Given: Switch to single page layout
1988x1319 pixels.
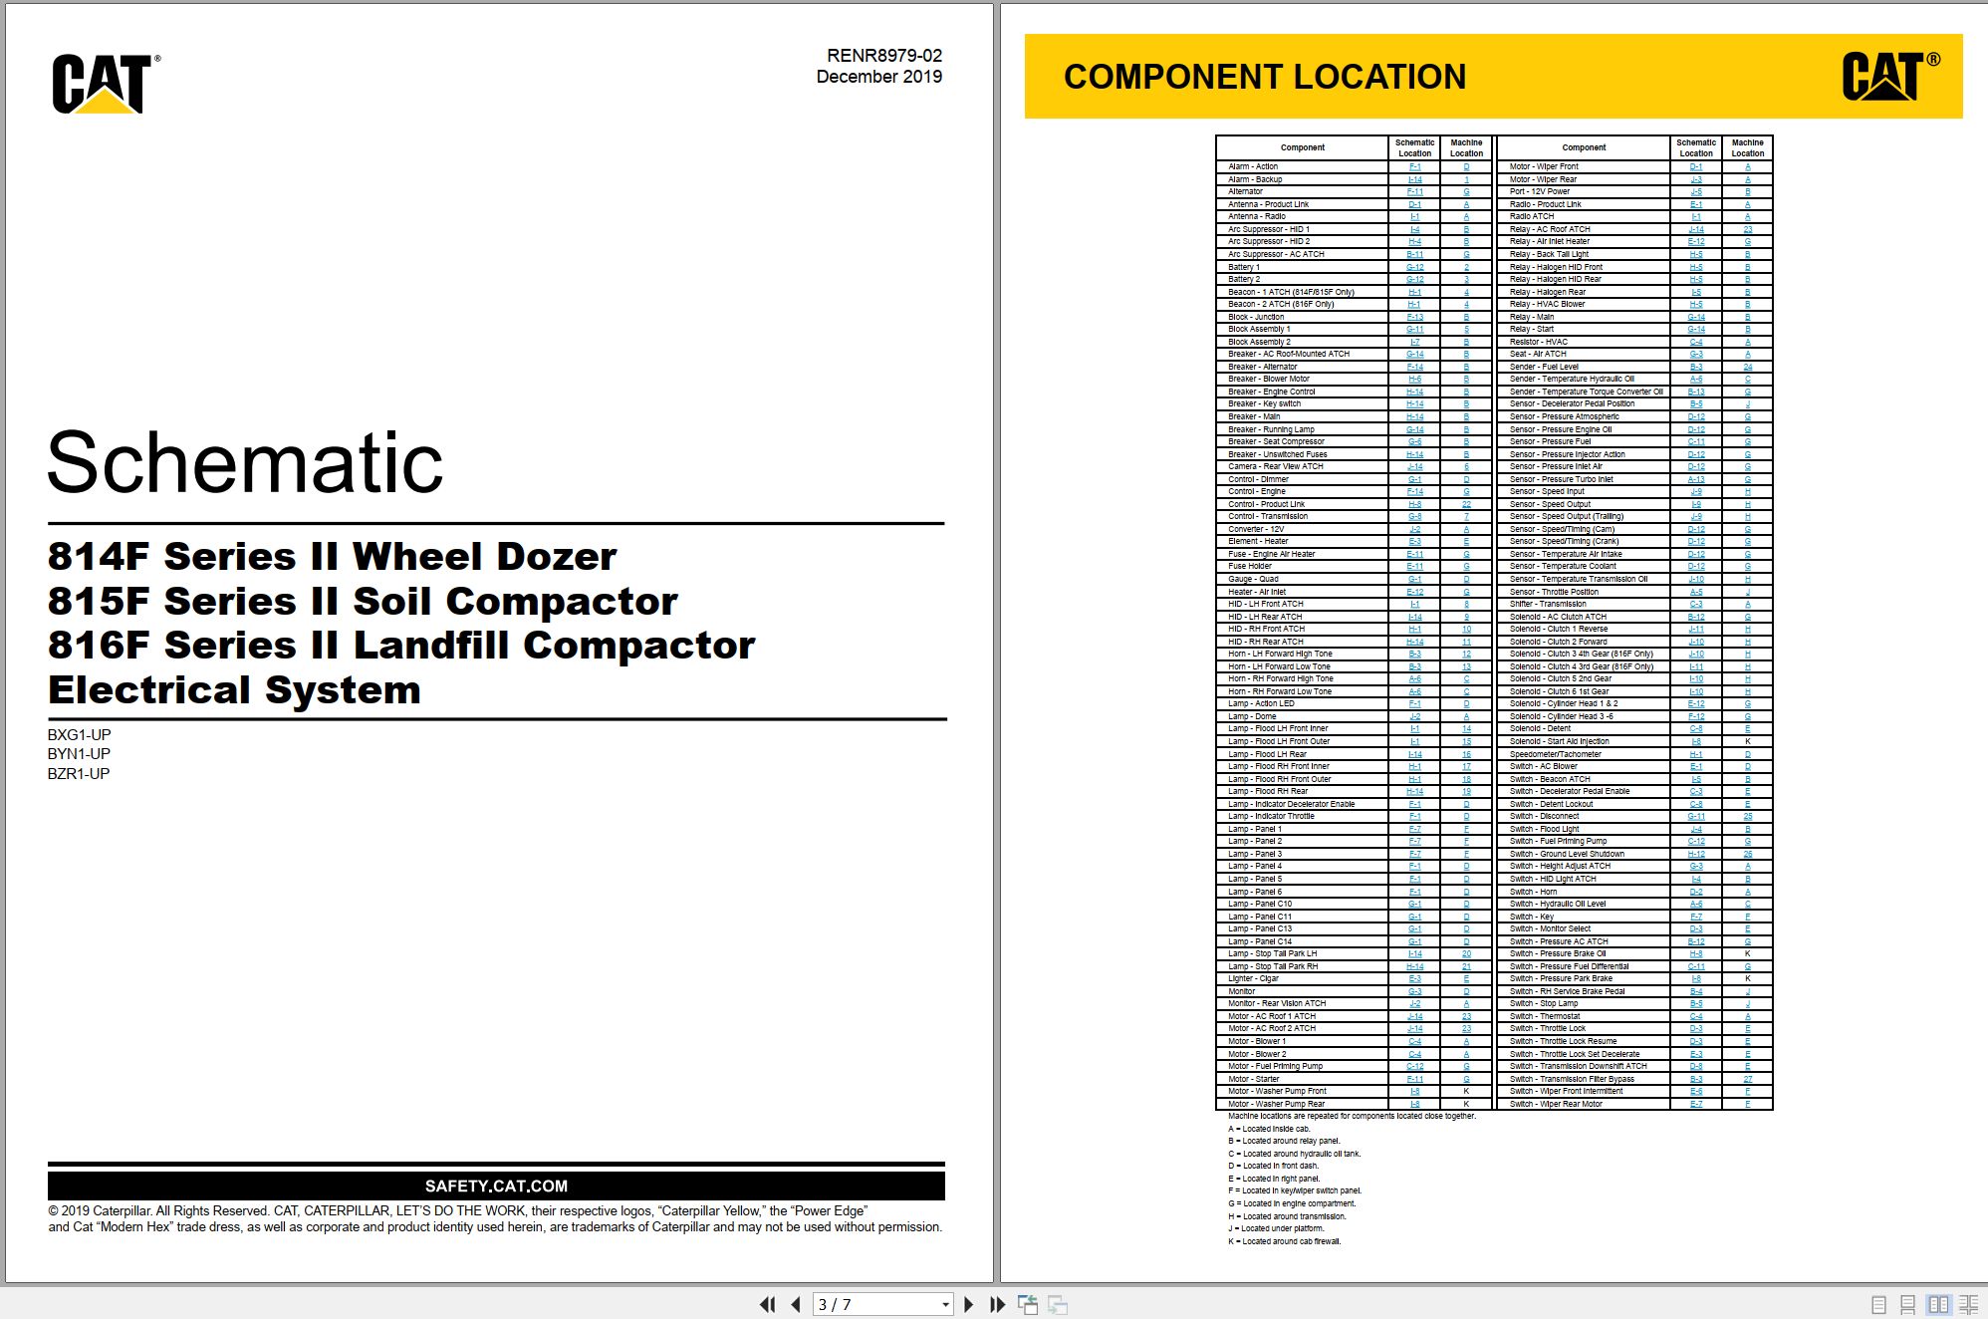Looking at the screenshot, I should click(x=1878, y=1304).
